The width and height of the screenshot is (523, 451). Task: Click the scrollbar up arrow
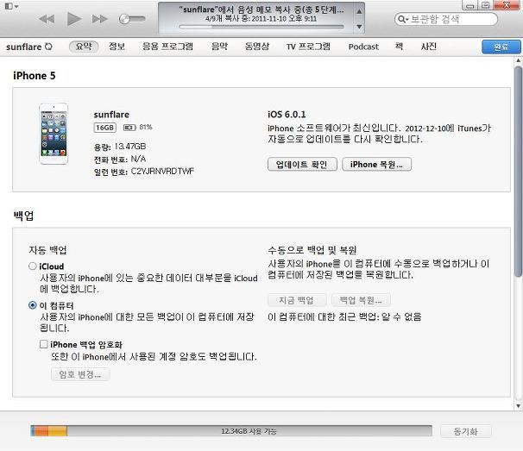(518, 60)
